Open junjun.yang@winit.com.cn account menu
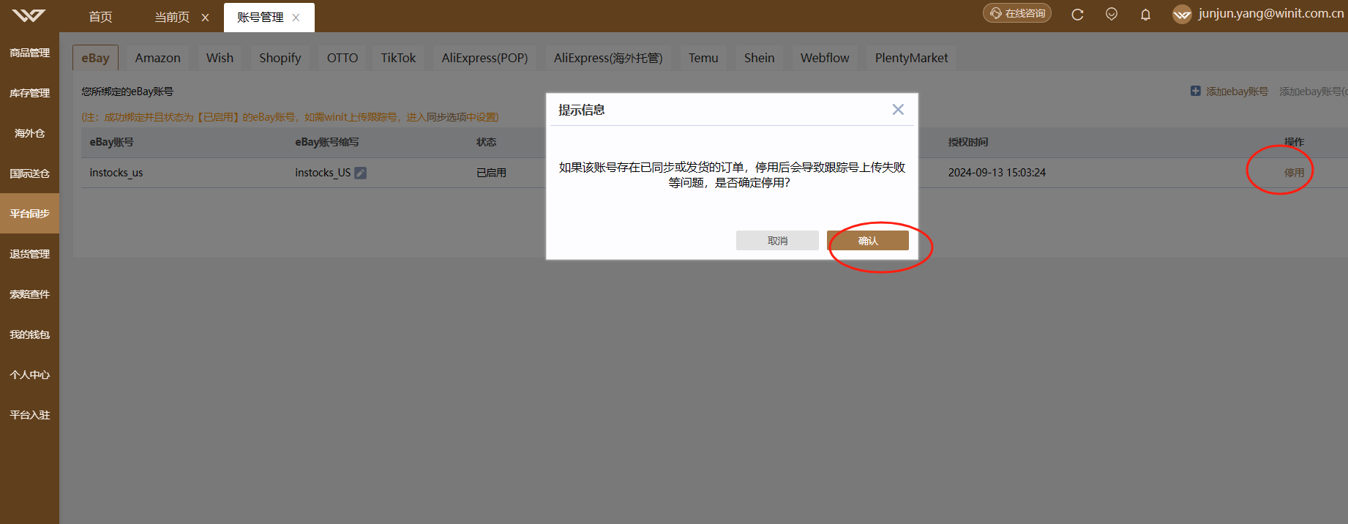This screenshot has width=1348, height=524. point(1270,13)
